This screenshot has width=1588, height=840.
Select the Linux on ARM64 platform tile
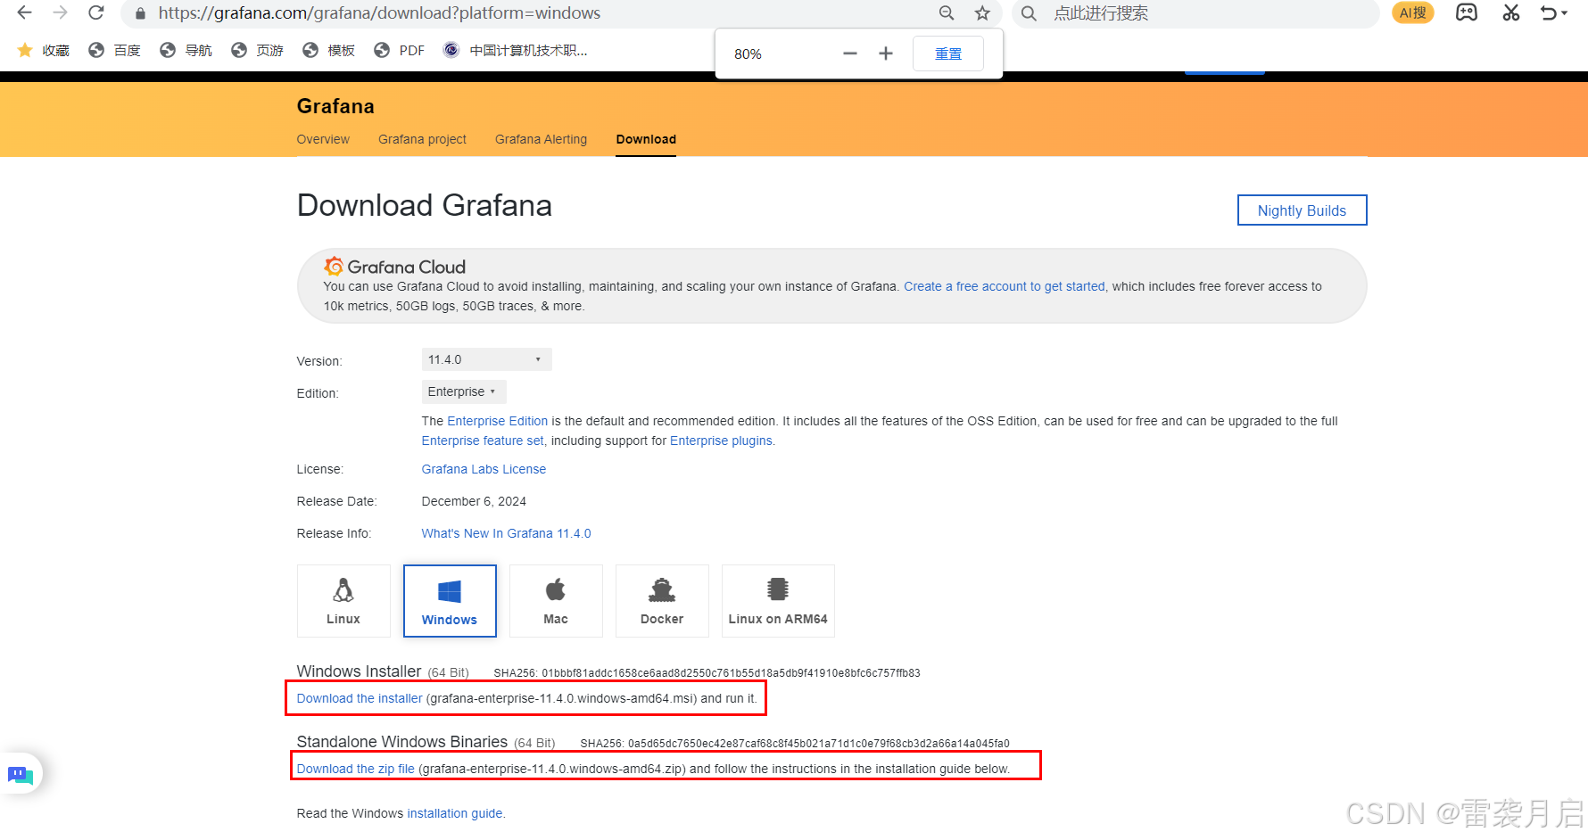coord(778,601)
